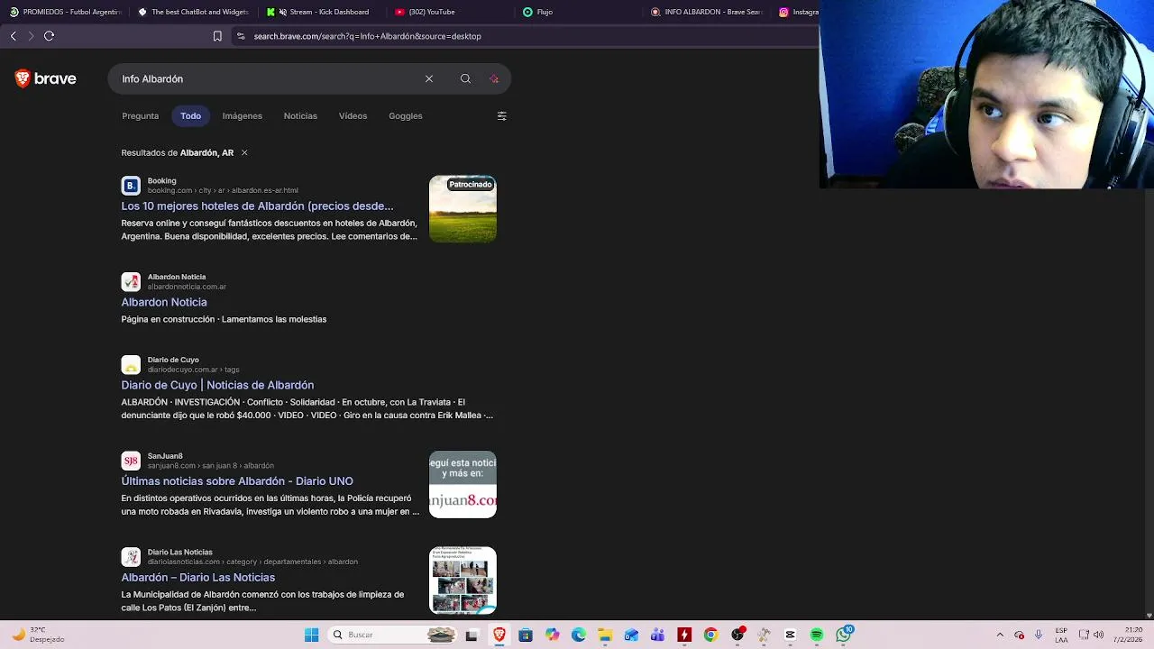Open the Windows Start menu

[312, 635]
